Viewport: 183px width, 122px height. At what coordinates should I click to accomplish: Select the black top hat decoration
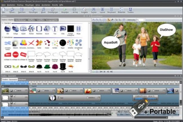[63, 66]
